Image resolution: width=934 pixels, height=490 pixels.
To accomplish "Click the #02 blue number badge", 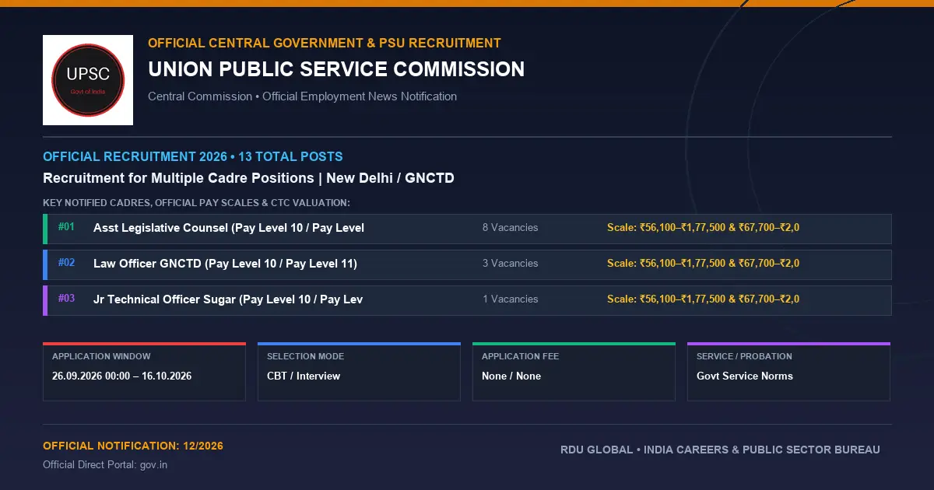I will tap(66, 263).
